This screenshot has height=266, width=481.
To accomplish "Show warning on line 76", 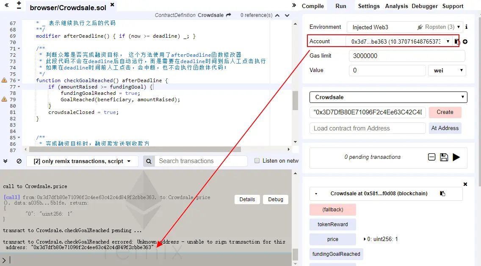I will [x=4, y=80].
